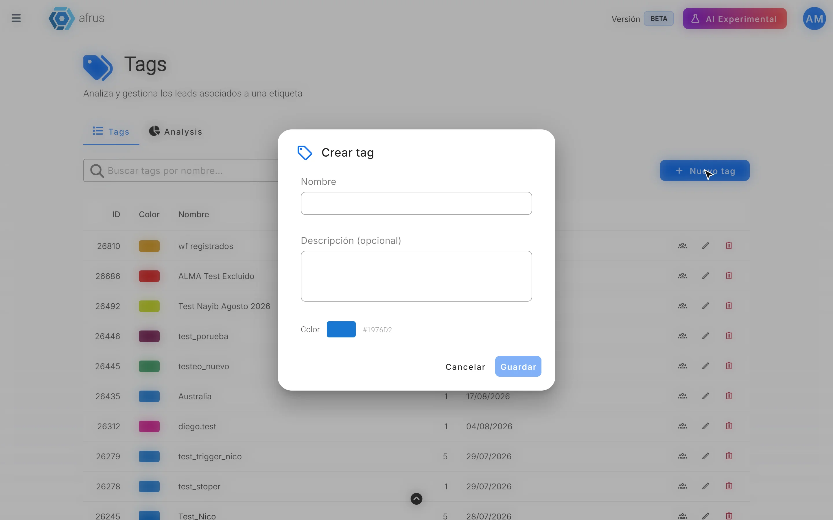The height and width of the screenshot is (520, 833).
Task: Select the test_trigger_nico row name
Action: tap(210, 456)
